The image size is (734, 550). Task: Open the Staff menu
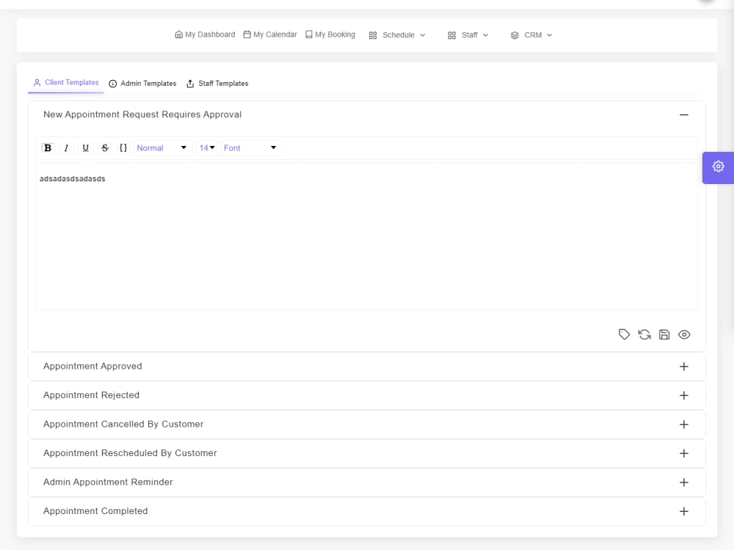[468, 35]
